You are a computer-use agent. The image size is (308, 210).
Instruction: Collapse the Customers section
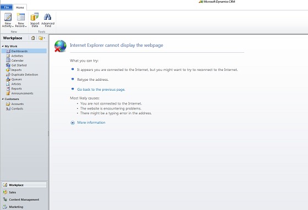(x=3, y=99)
